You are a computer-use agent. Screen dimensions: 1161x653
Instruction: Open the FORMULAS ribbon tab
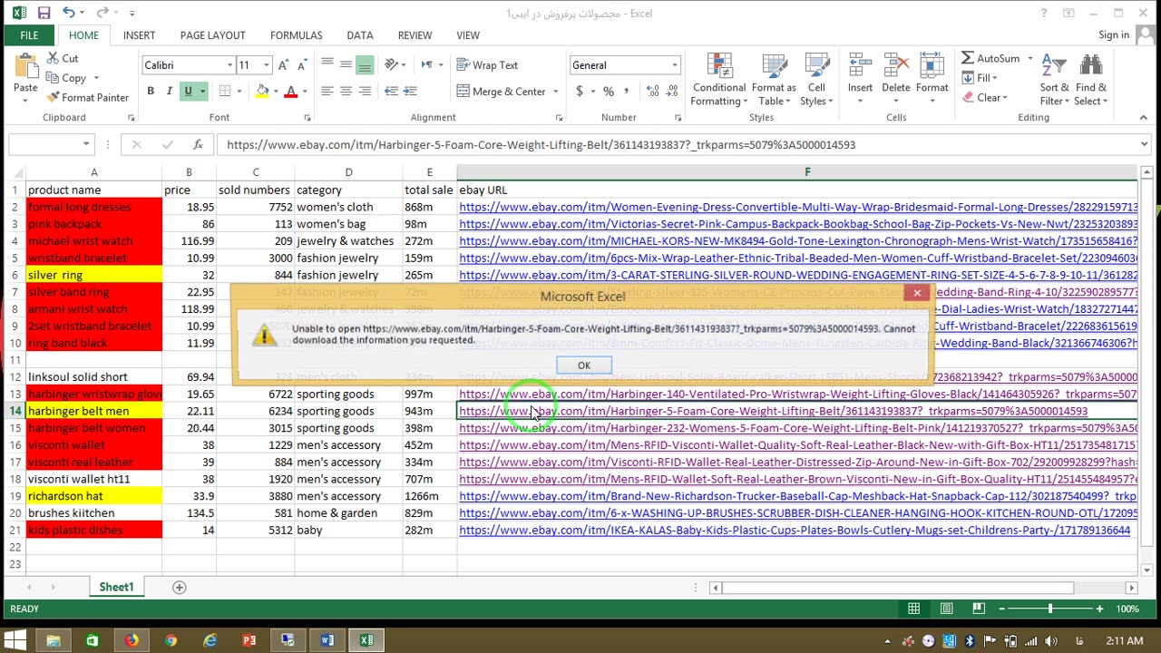(x=296, y=35)
